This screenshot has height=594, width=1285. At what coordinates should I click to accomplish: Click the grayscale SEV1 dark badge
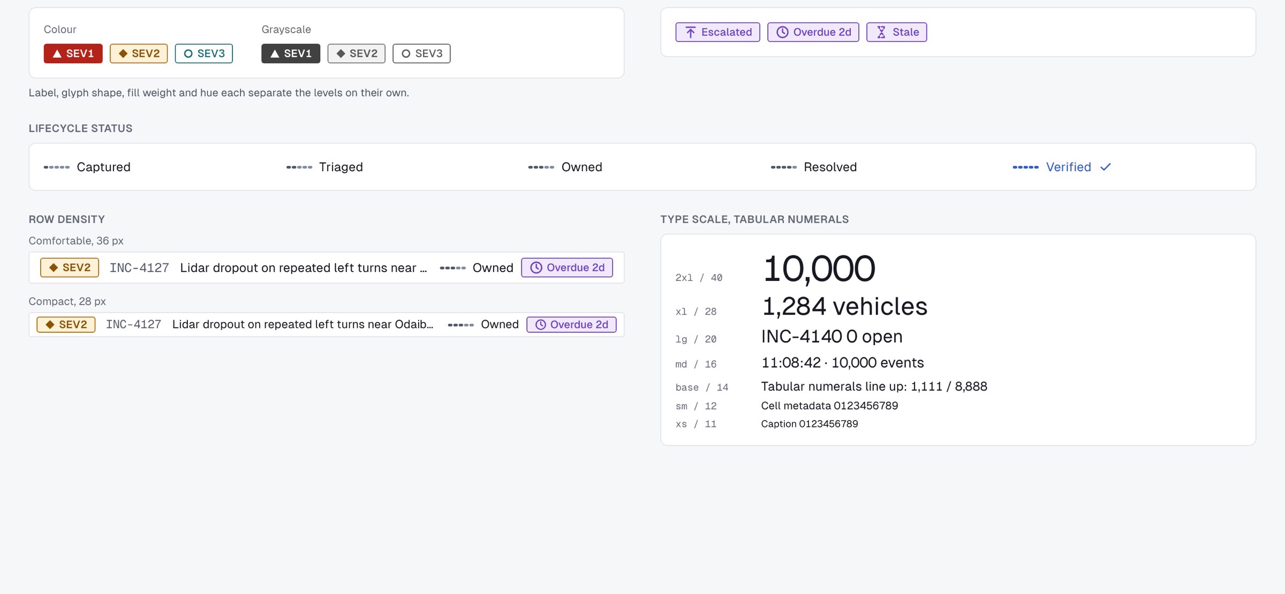click(x=291, y=54)
